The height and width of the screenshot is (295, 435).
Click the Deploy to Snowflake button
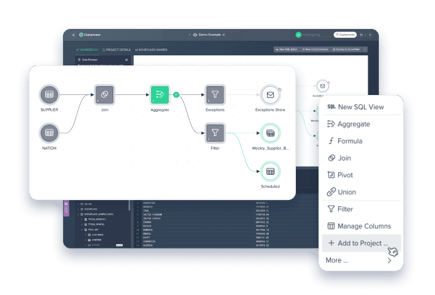[346, 49]
